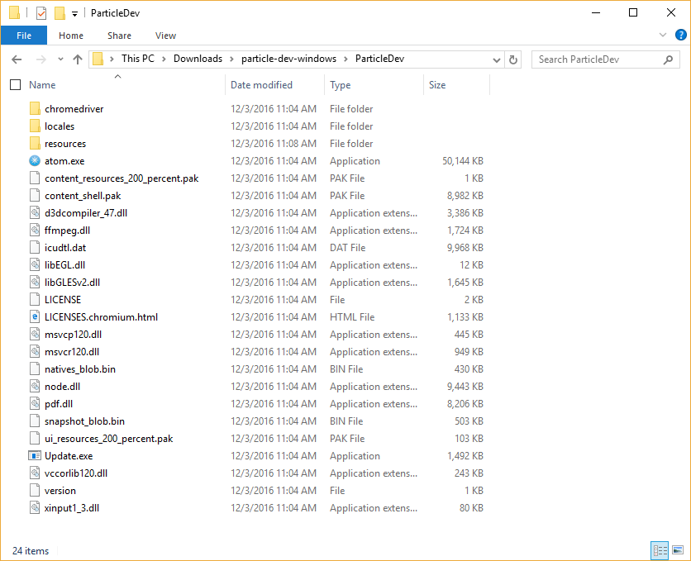Click the Properties quick access toolbar icon
This screenshot has height=561, width=691.
click(x=41, y=13)
